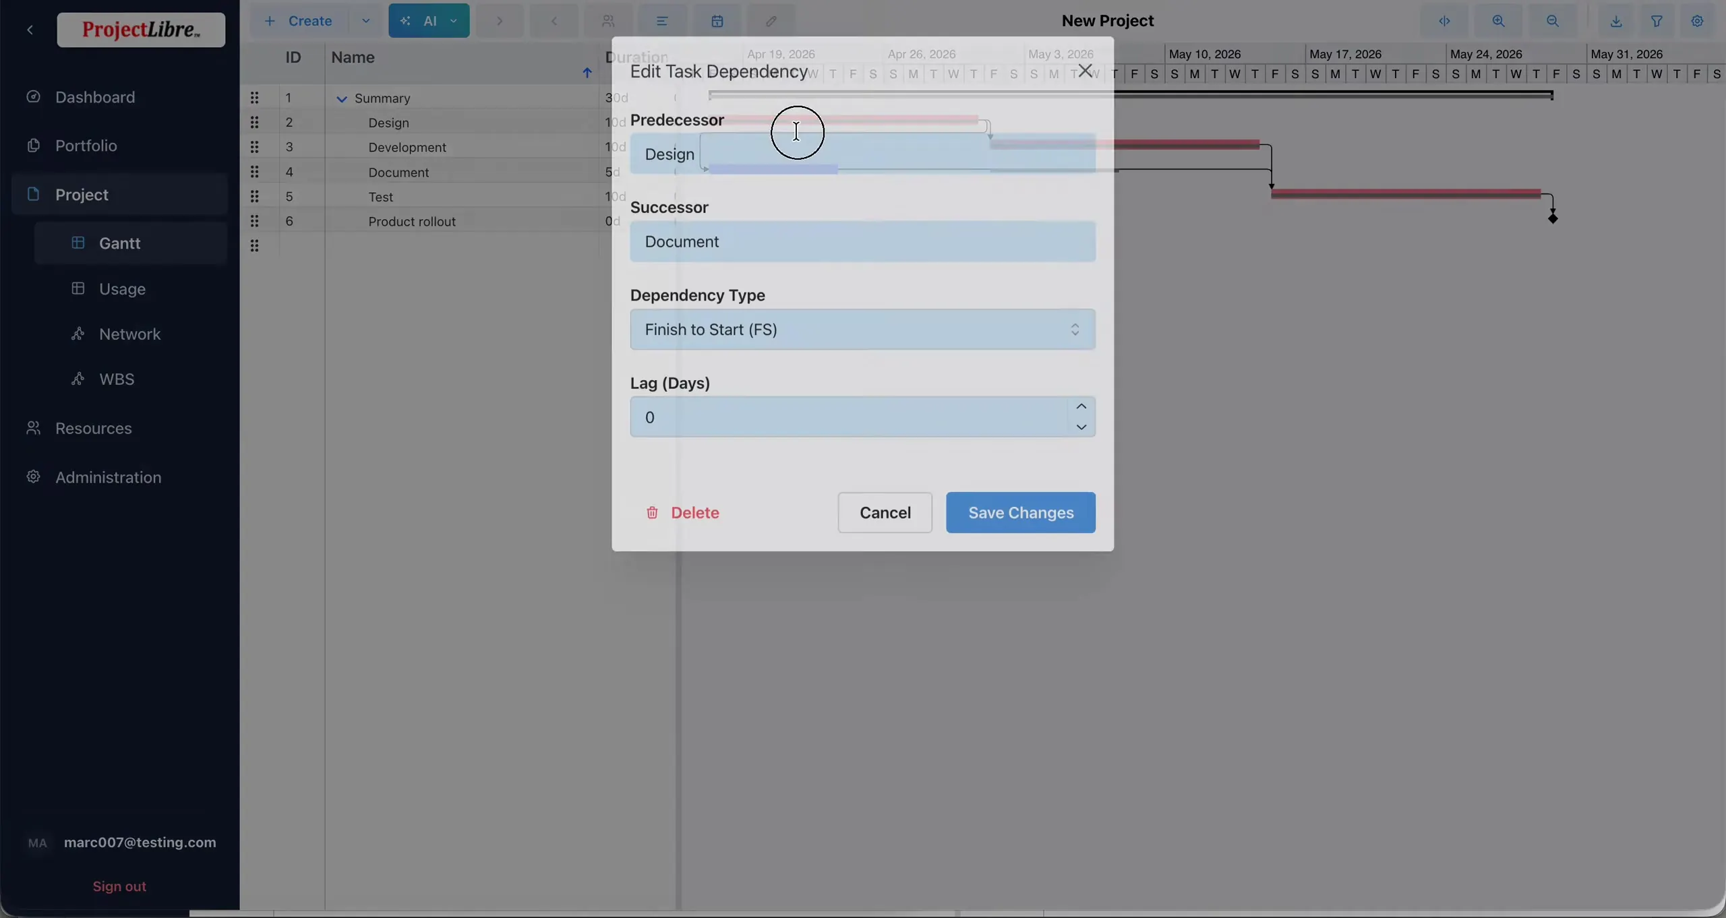Click the indent task arrow icon
Screen dimensions: 1726x918
pyautogui.click(x=500, y=21)
